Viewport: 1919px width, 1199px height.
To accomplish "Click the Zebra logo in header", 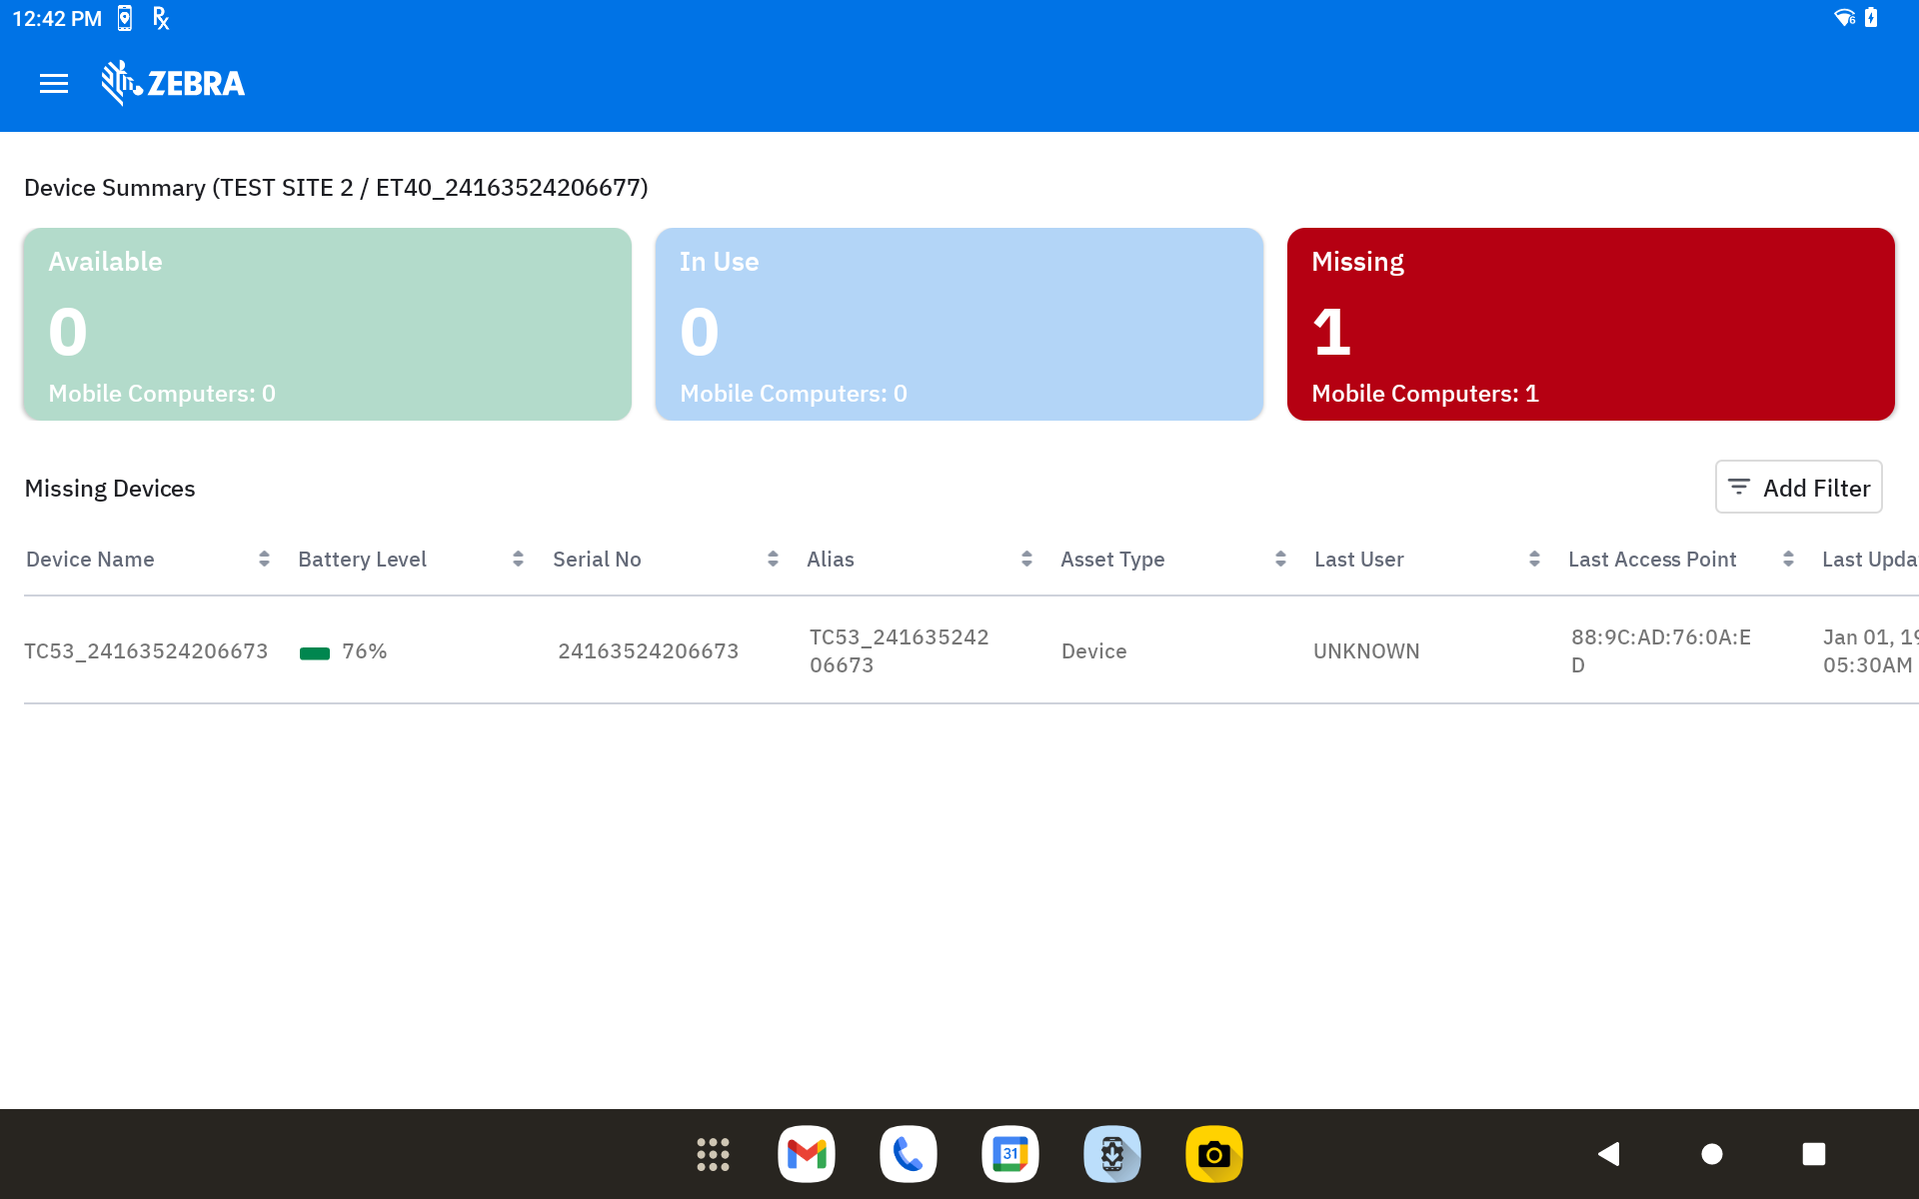I will pos(174,84).
